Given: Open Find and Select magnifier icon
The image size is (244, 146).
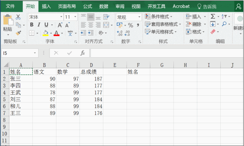Looking at the screenshot, I should point(224,24).
